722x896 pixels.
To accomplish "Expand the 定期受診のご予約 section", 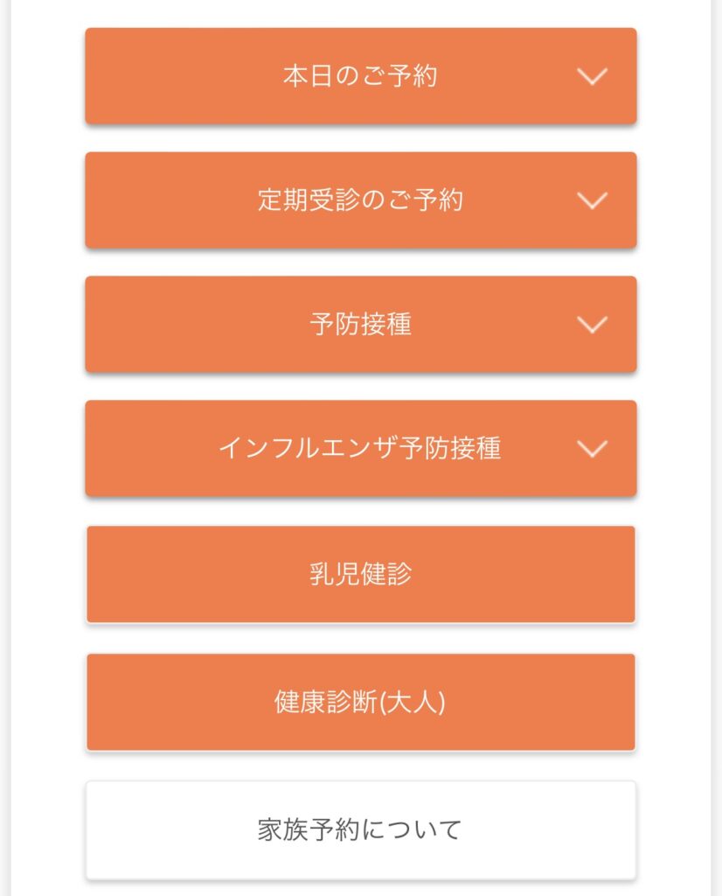I will point(360,201).
